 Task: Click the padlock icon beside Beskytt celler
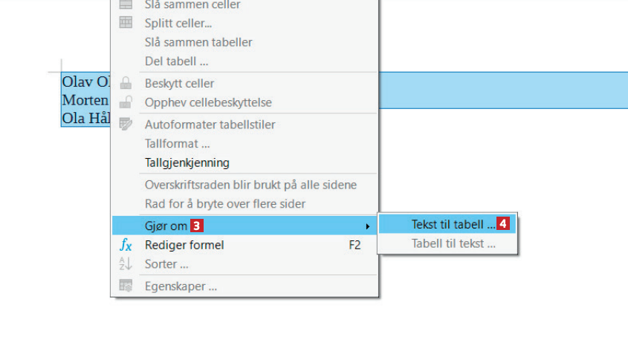[126, 83]
